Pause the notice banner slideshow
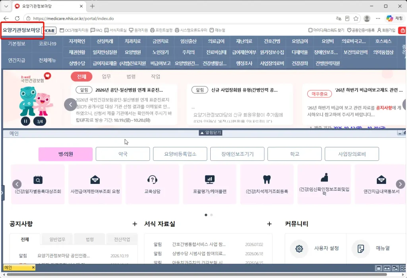This screenshot has height=278, width=407. tap(25, 121)
